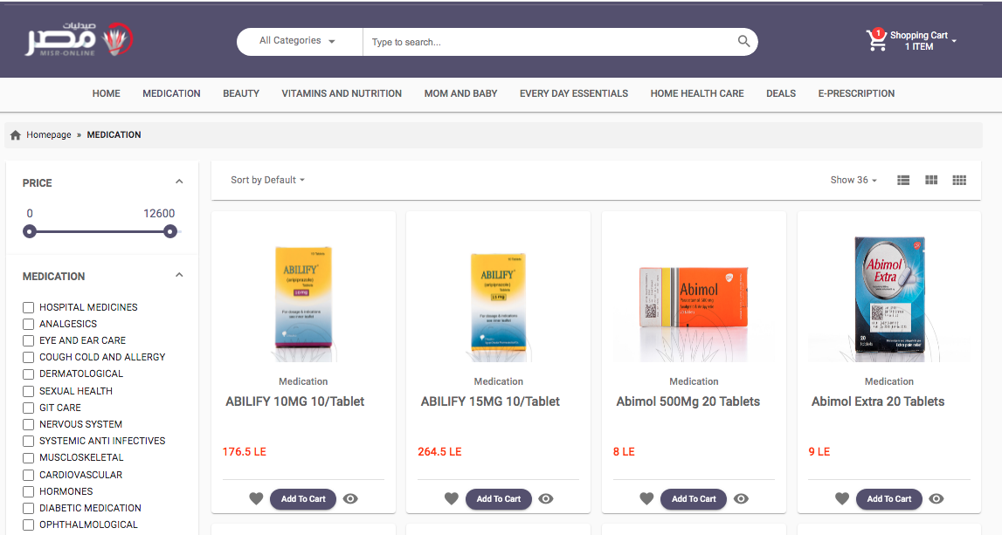Add Abimol 500Mg to cart
The image size is (1002, 535).
(694, 499)
